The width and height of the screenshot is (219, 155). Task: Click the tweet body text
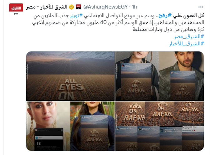coord(118,22)
